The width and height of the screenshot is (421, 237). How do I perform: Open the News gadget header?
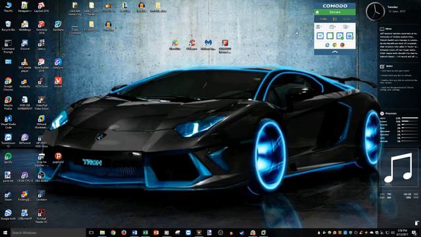click(386, 28)
